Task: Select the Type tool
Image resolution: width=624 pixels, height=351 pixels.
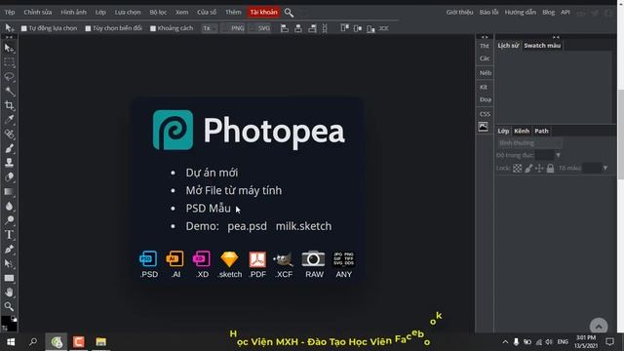Action: tap(9, 234)
